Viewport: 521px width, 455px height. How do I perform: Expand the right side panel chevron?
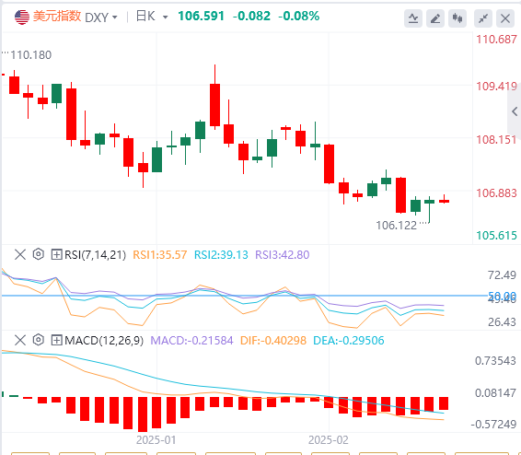pos(515,111)
